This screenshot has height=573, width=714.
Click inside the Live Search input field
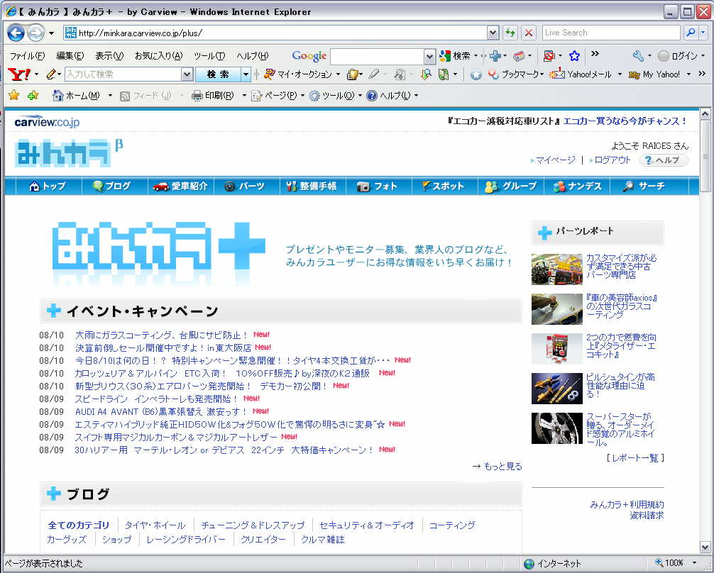611,33
